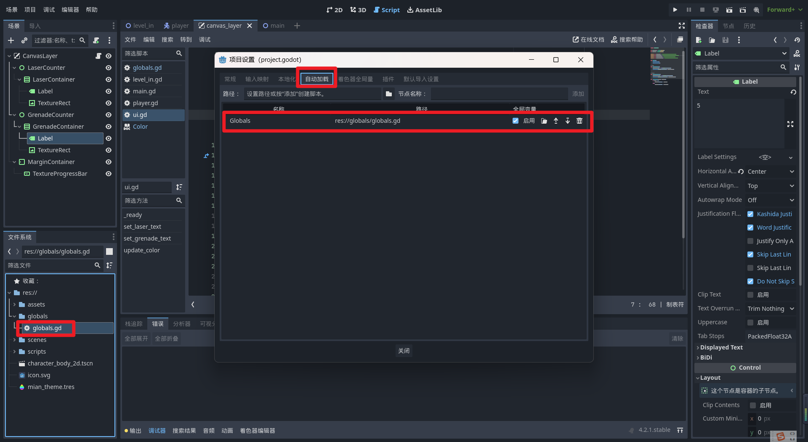
Task: Enable the Justify Only After checkbox
Action: pos(750,241)
